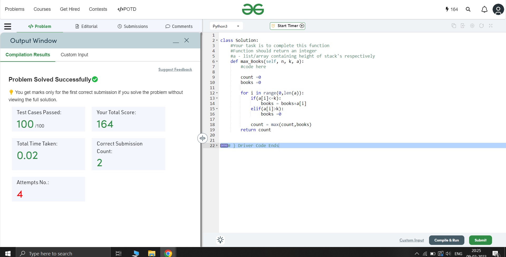
Task: Submit the solution
Action: [480, 240]
